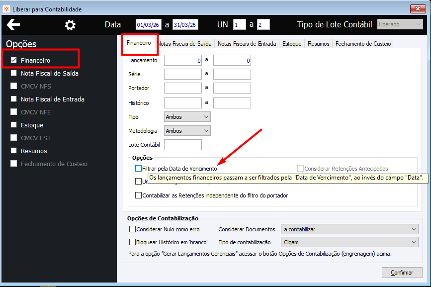
Task: Enable Considerar Nulo como erro
Action: coord(133,229)
